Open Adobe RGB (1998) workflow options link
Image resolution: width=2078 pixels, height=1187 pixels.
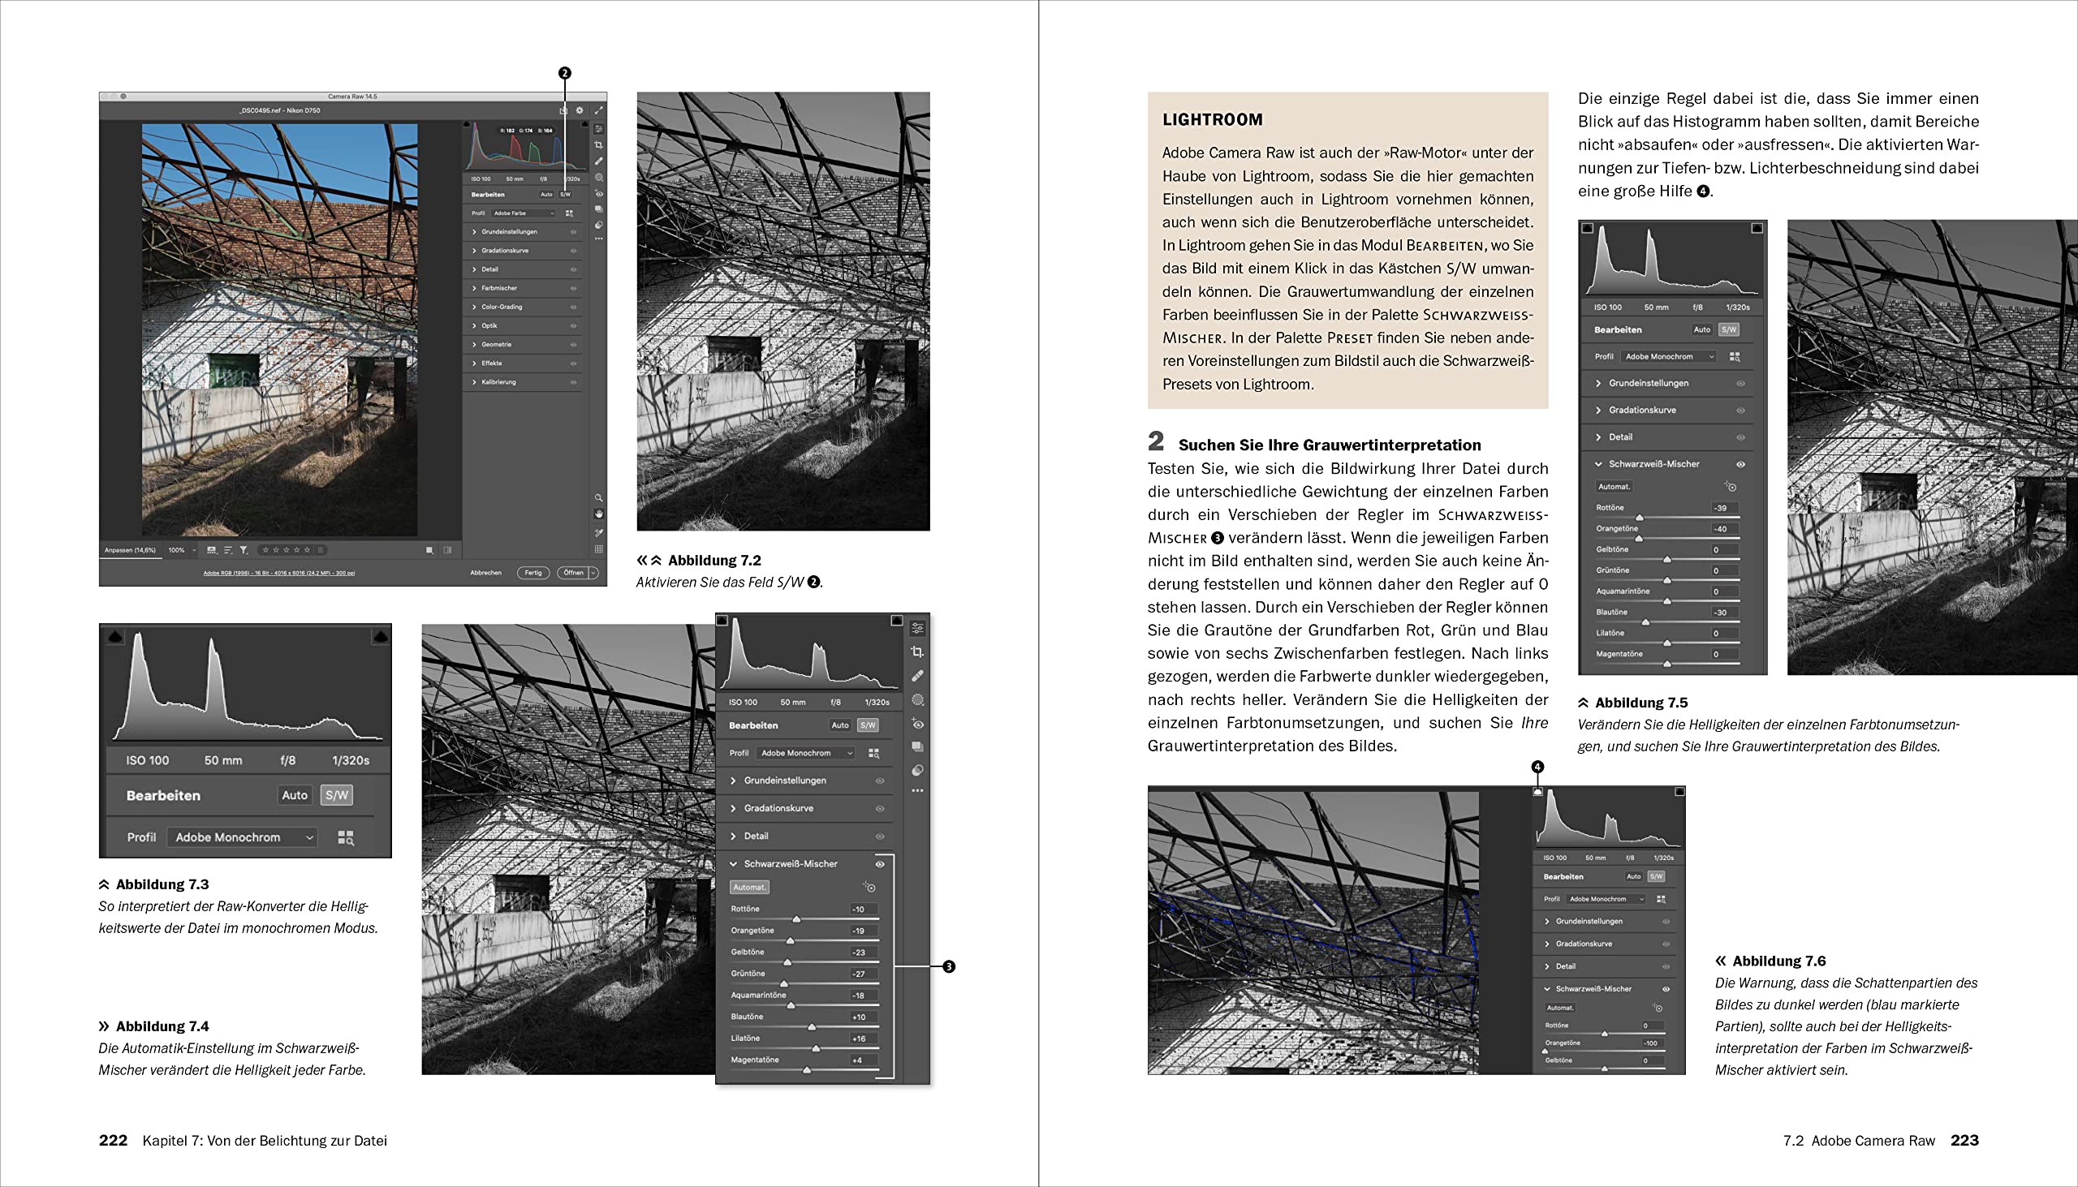point(279,573)
